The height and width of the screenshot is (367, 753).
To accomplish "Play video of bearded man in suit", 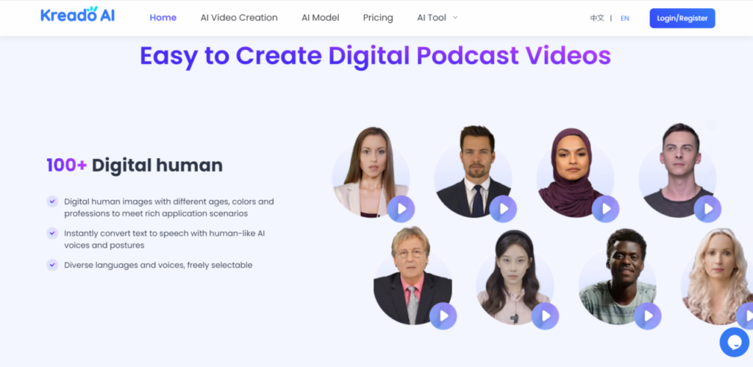I will click(x=503, y=209).
